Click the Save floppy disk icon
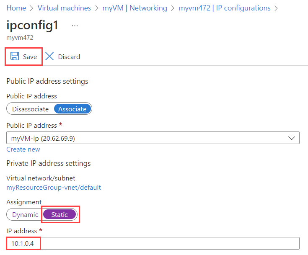Screen dimensions: 308x255 [x=15, y=57]
